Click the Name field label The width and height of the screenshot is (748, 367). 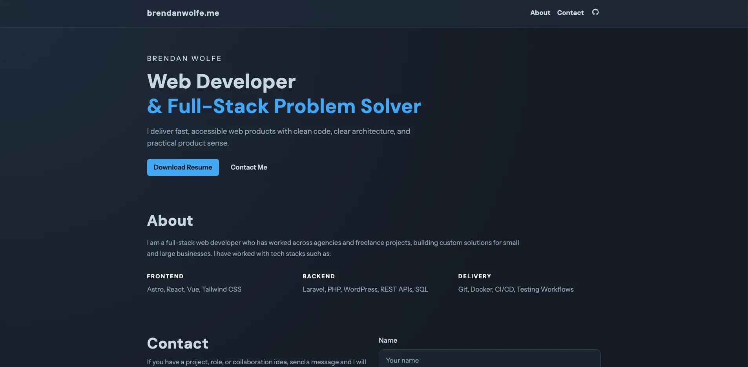[x=388, y=340]
